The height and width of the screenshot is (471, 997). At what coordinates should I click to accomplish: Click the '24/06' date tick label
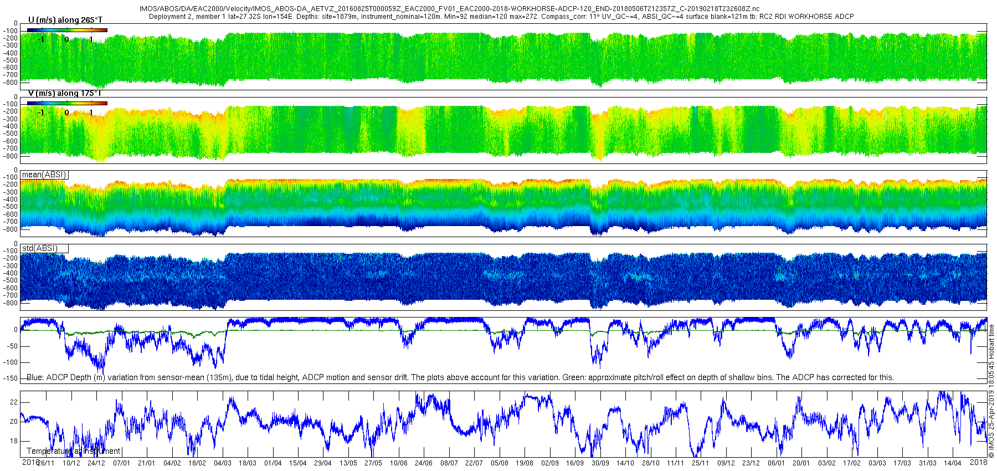coord(424,463)
